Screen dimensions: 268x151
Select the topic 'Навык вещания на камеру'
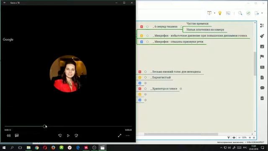pyautogui.click(x=205, y=30)
